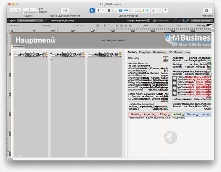221x172 pixels.
Task: Open the 16 pt font size dropdown
Action: click(80, 26)
